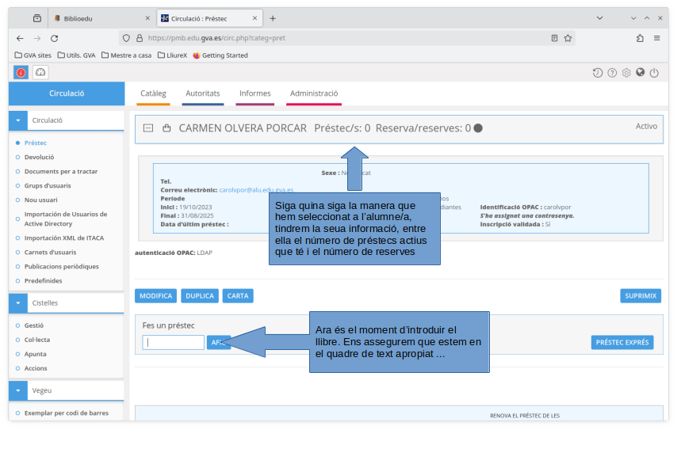Open recent browsing tab icon
The width and height of the screenshot is (677, 464).
pyautogui.click(x=37, y=18)
